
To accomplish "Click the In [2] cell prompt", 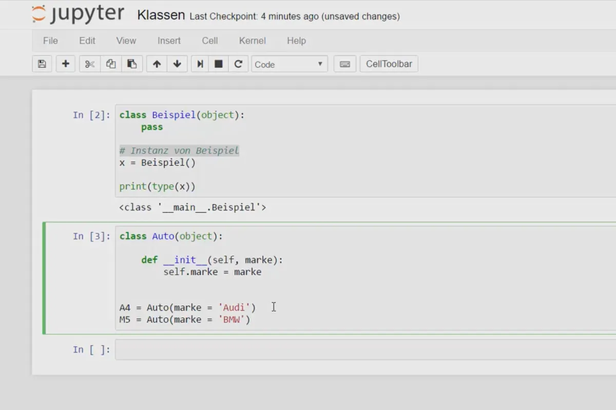I will [91, 115].
